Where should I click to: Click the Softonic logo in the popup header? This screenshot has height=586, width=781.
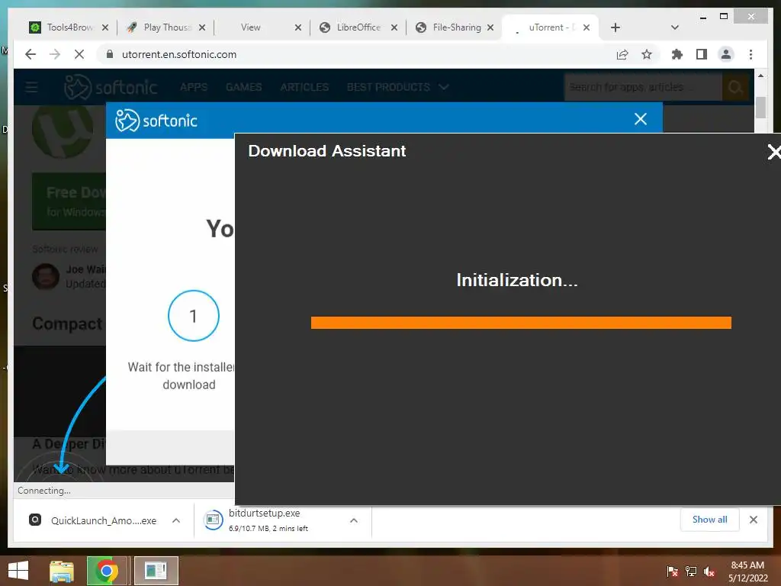(x=156, y=120)
